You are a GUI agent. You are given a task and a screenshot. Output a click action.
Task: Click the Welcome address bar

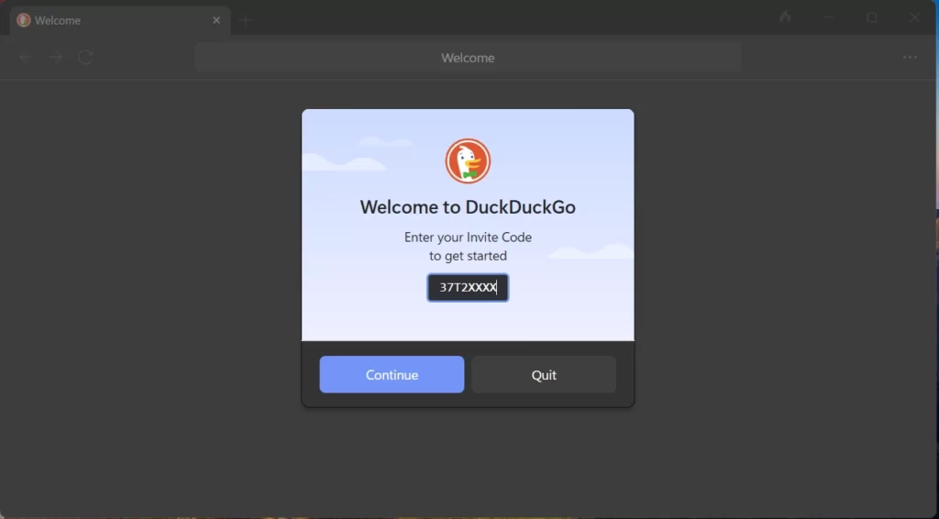pyautogui.click(x=468, y=58)
